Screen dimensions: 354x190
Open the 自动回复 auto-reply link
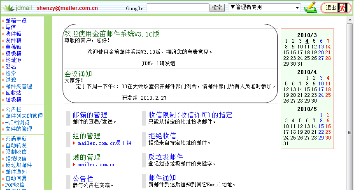[x=16, y=178]
